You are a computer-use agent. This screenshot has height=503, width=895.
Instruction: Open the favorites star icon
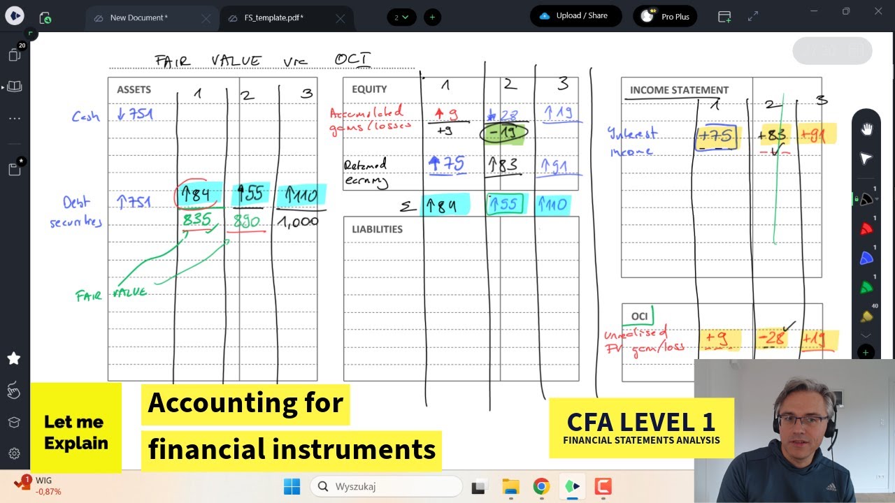click(14, 358)
